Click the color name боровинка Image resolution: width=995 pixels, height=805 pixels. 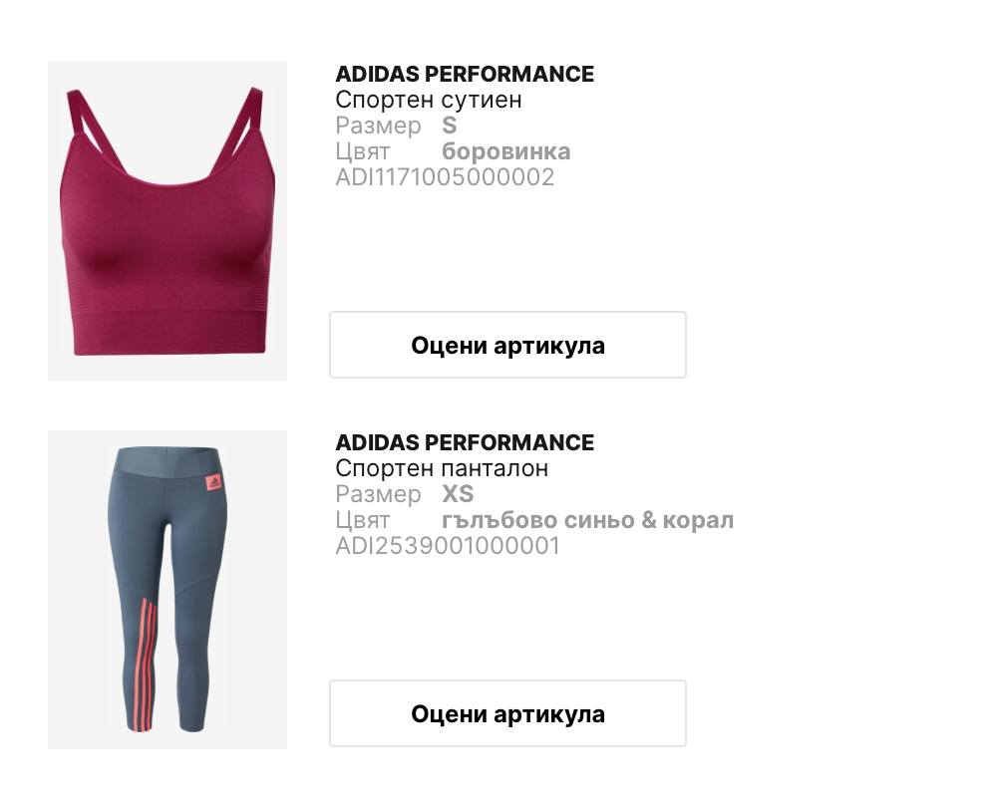[505, 151]
